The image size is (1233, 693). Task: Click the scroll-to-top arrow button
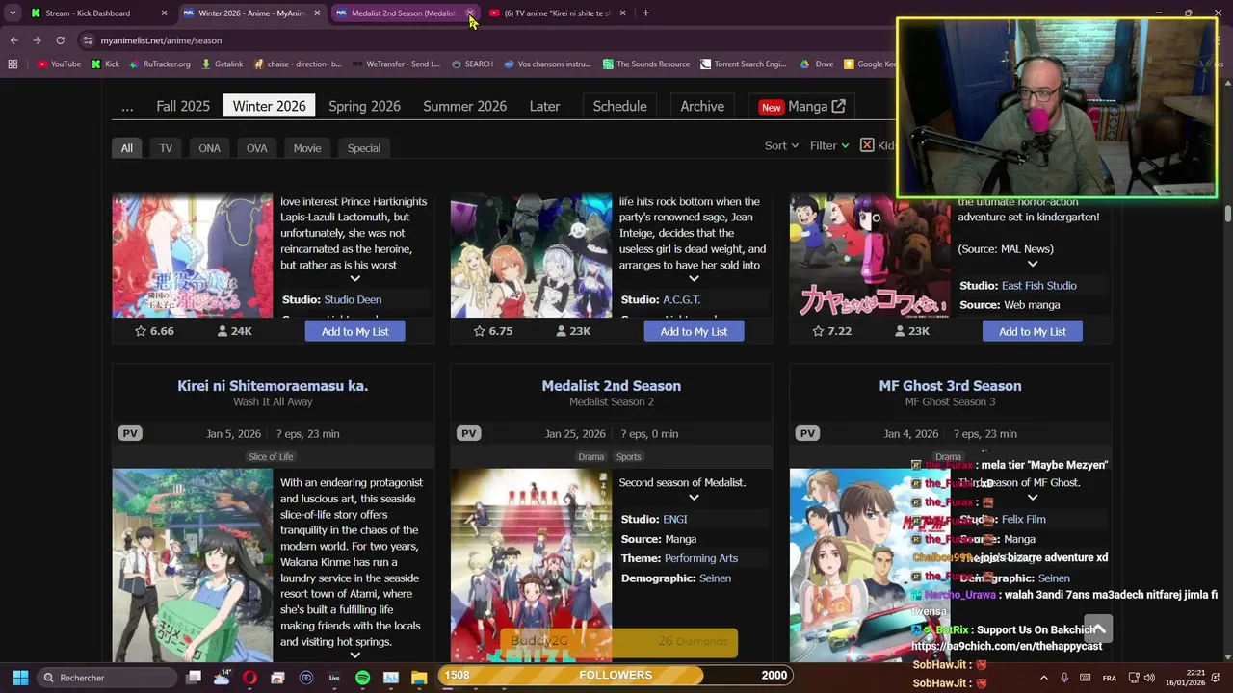1098,629
